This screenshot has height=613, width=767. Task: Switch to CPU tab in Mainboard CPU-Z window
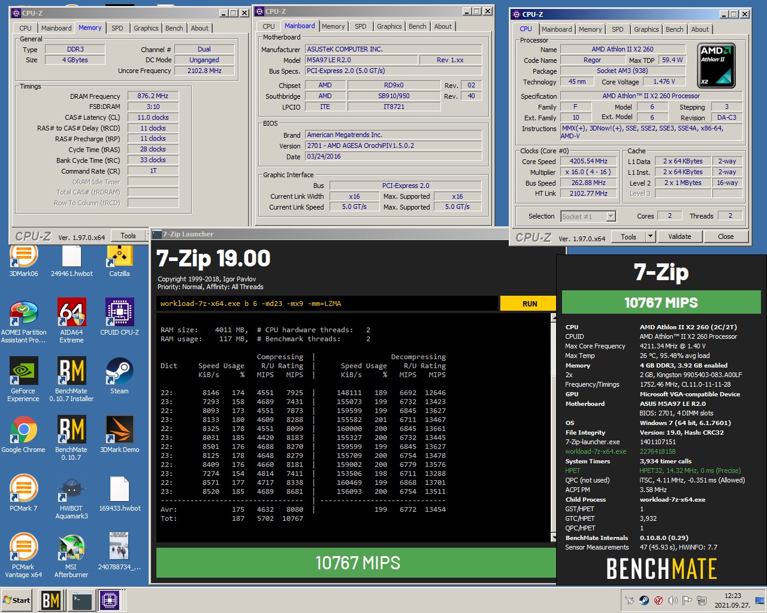pyautogui.click(x=268, y=26)
